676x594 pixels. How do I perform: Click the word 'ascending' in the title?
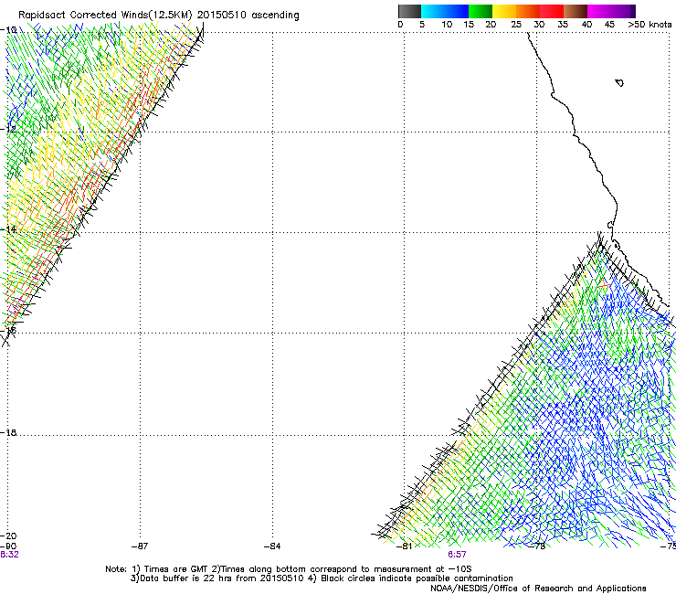(275, 16)
